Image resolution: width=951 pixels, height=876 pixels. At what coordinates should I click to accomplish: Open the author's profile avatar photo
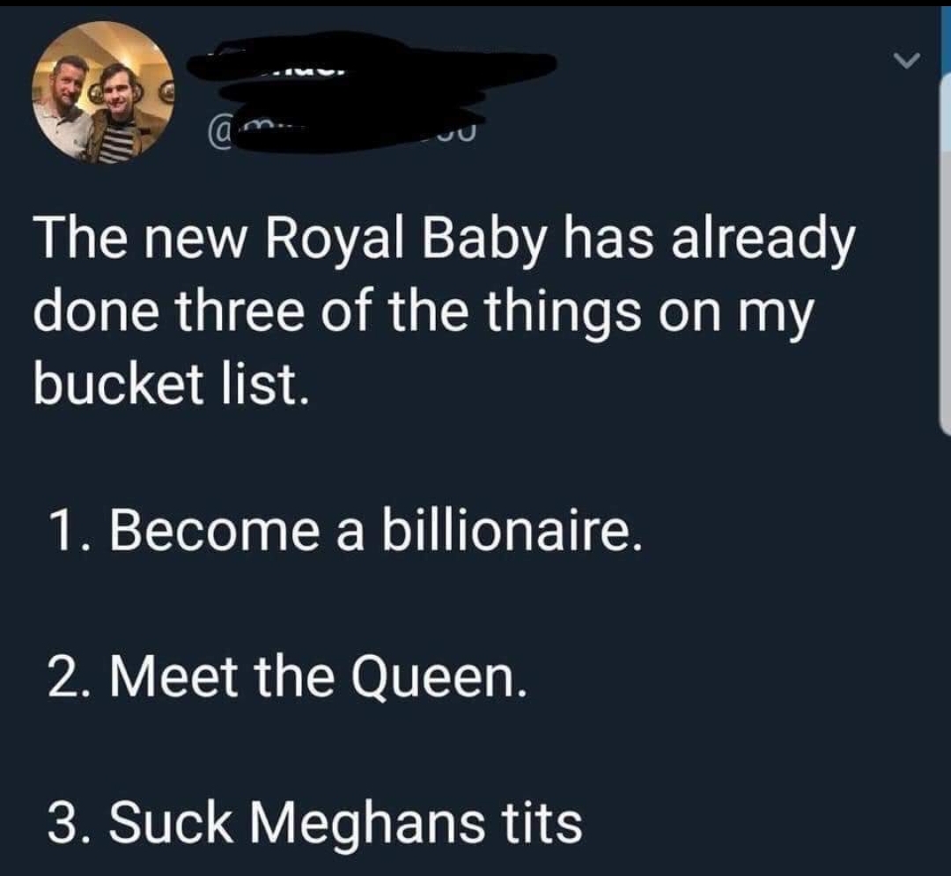103,92
